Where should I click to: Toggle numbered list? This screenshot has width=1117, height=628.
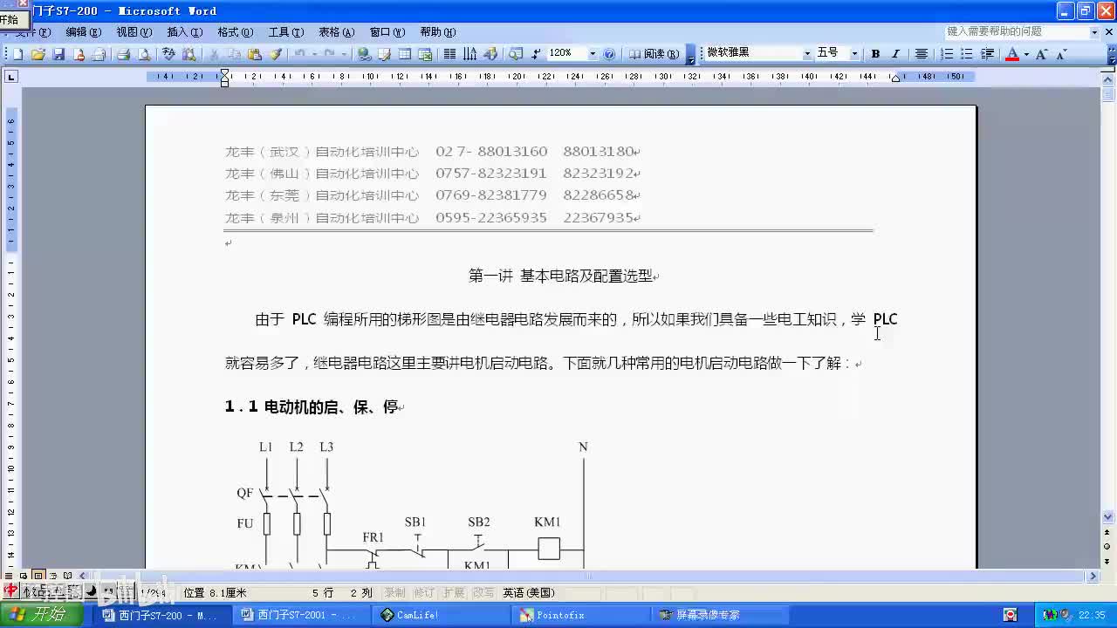(x=947, y=54)
